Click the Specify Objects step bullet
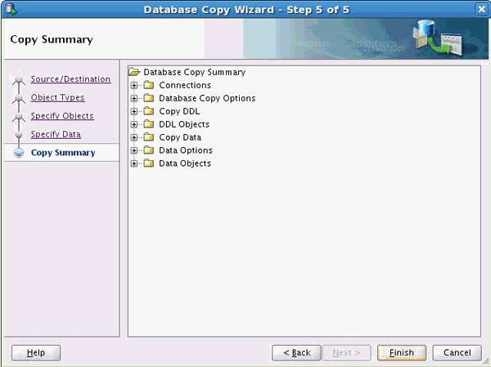The width and height of the screenshot is (491, 367). 19,117
